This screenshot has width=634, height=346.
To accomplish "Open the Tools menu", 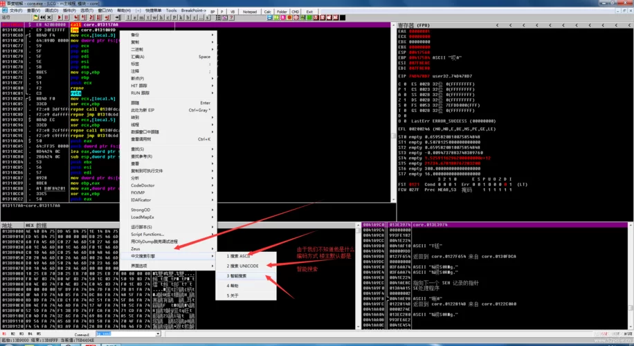I will click(171, 10).
